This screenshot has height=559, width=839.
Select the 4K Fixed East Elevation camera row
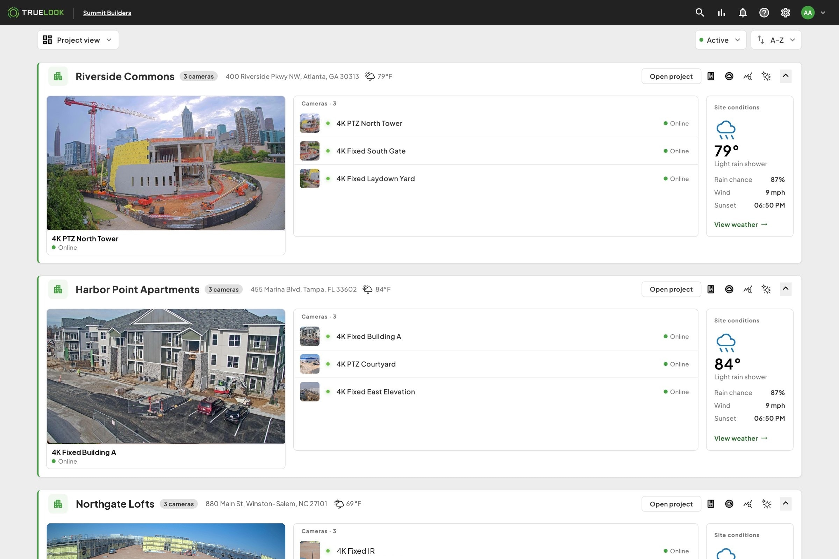point(495,392)
